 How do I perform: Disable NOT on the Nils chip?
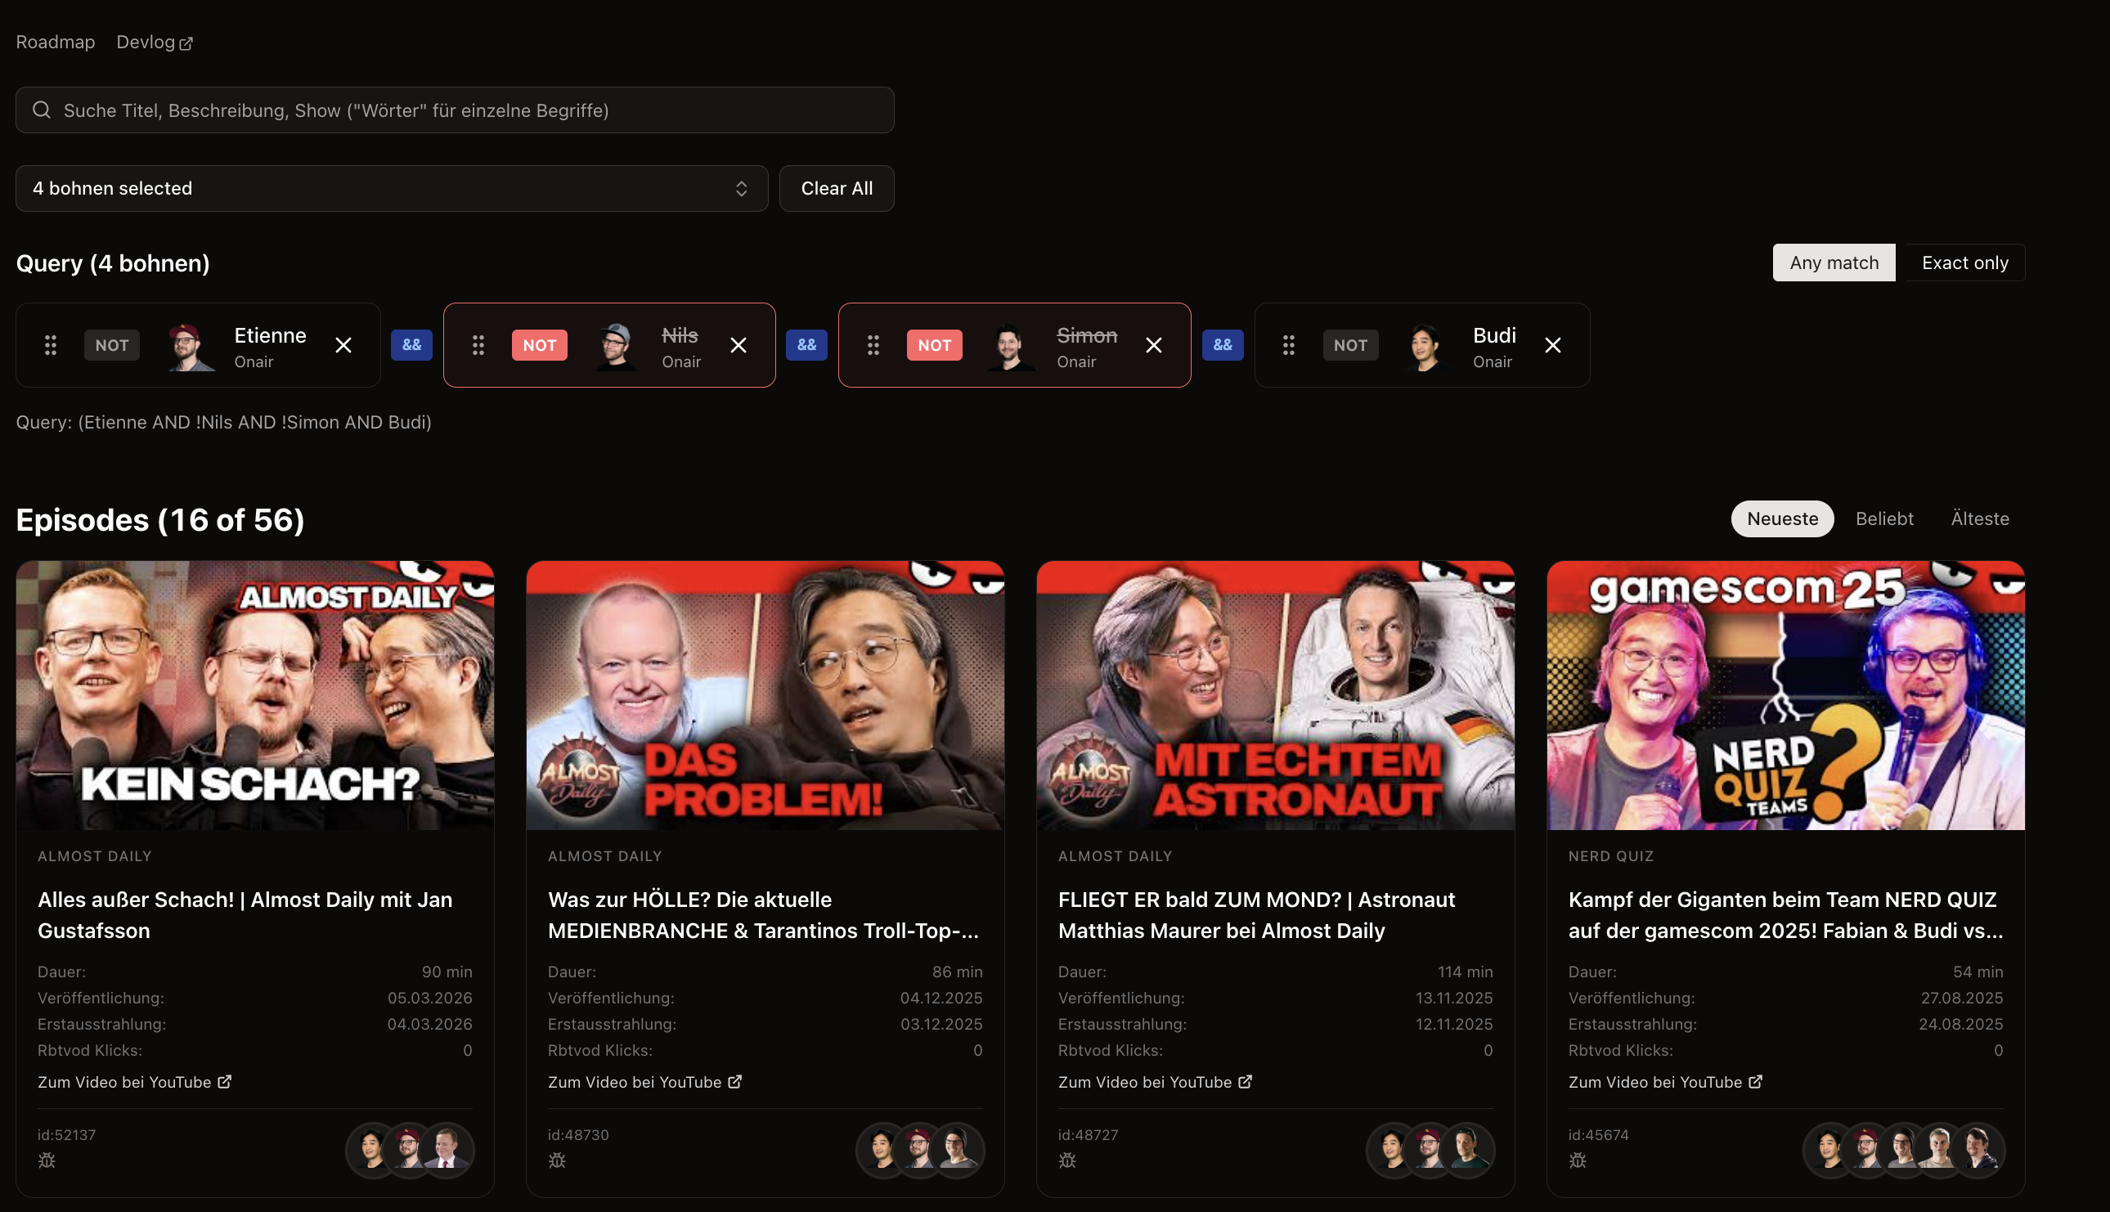tap(540, 344)
